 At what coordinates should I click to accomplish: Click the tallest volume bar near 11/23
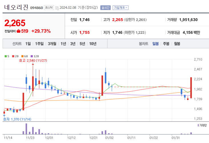(x=27, y=129)
